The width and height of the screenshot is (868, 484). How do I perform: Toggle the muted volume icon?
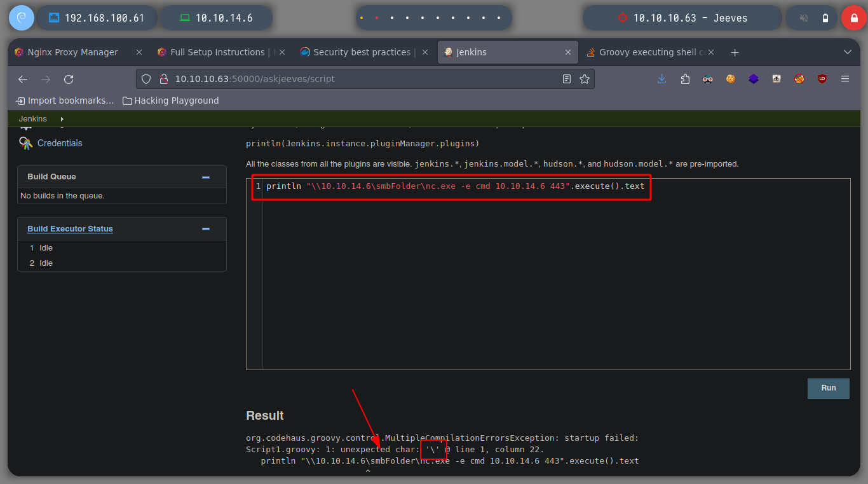coord(804,18)
